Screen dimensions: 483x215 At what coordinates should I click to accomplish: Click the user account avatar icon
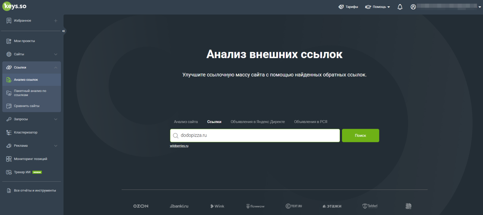point(413,7)
